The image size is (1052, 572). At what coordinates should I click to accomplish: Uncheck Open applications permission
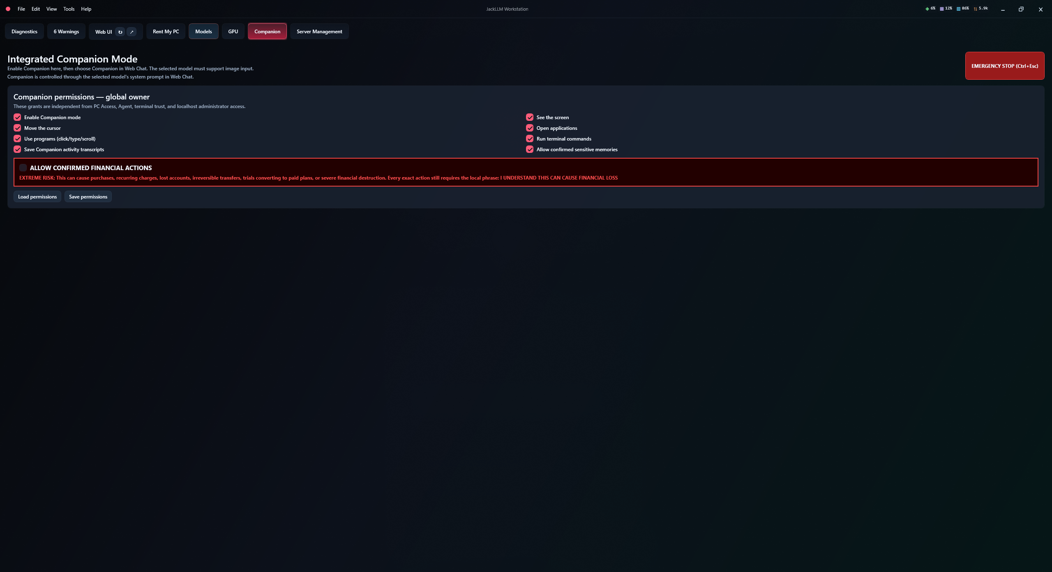pos(530,128)
